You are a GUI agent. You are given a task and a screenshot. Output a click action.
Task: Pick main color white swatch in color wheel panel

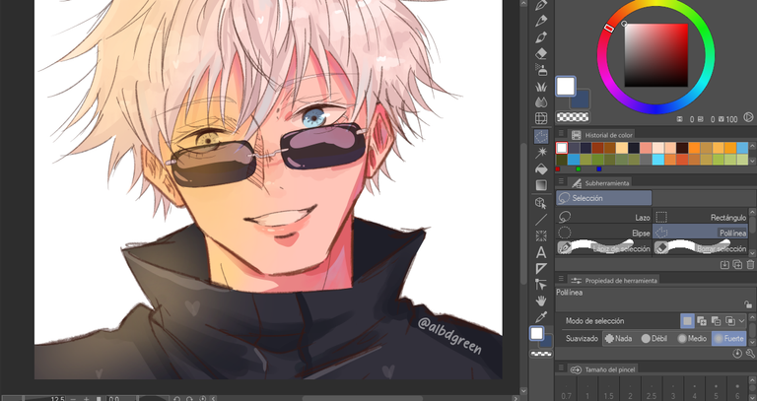[566, 87]
